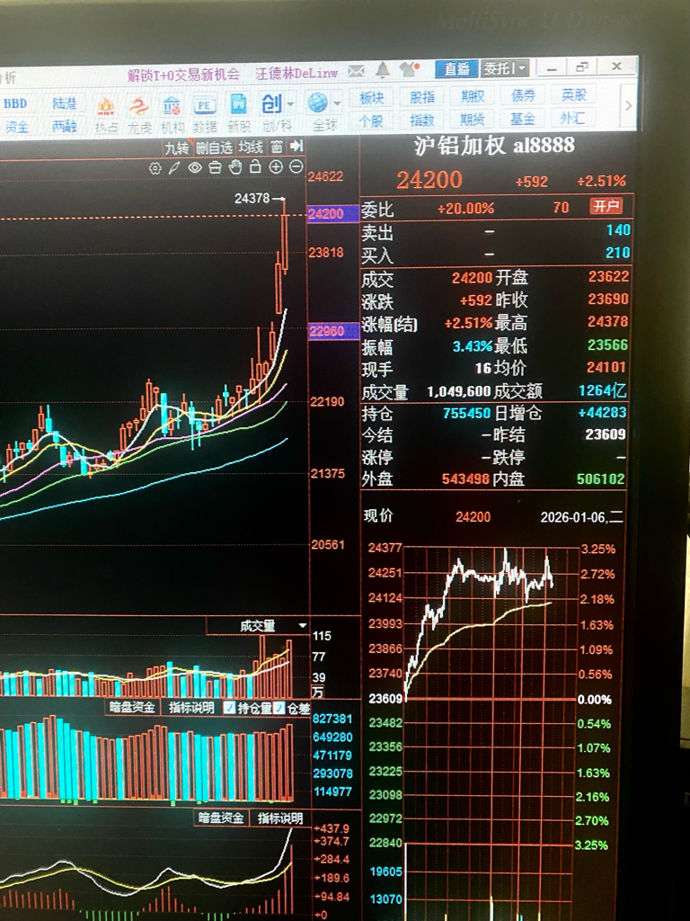Open the 数据 PE data icon
Image resolution: width=690 pixels, height=921 pixels.
pos(205,113)
